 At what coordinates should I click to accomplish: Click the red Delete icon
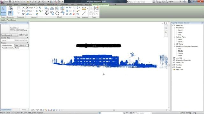[74, 14]
